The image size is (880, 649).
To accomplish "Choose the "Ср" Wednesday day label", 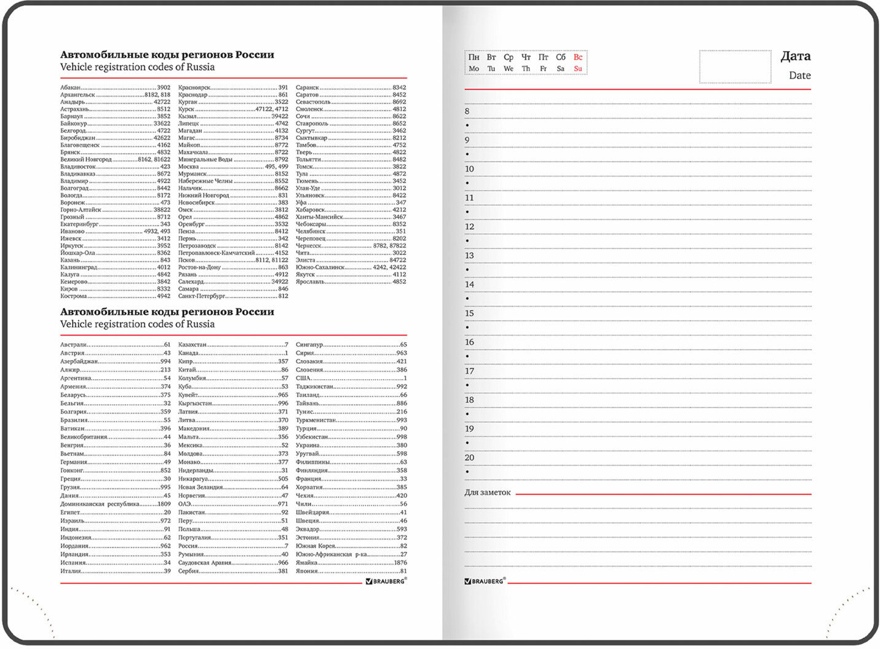I will [509, 57].
